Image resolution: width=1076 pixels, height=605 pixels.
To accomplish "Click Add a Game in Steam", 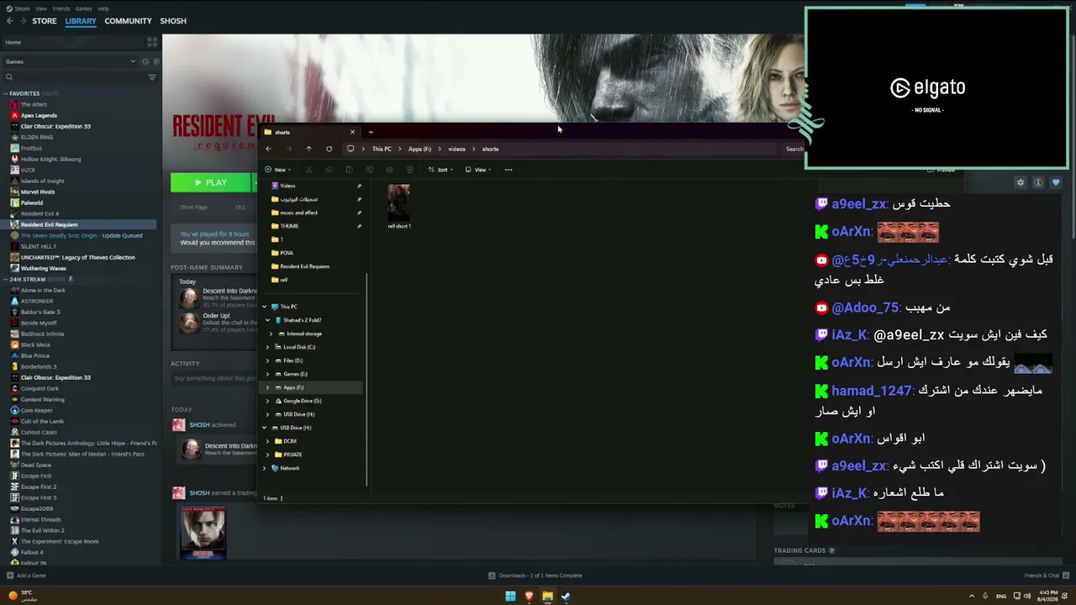I will pos(26,576).
